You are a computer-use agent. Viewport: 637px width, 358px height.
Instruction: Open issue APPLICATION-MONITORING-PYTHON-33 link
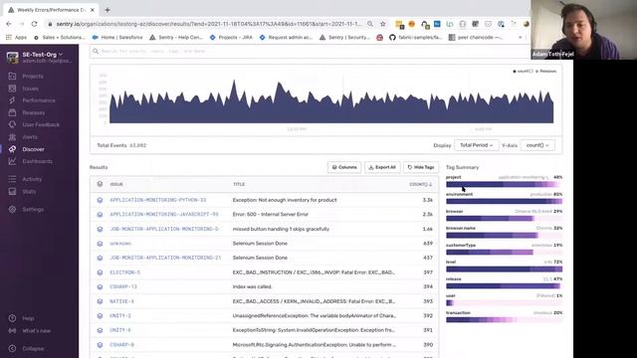pos(157,200)
